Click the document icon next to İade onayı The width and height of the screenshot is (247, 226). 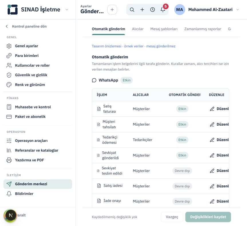coord(99,201)
